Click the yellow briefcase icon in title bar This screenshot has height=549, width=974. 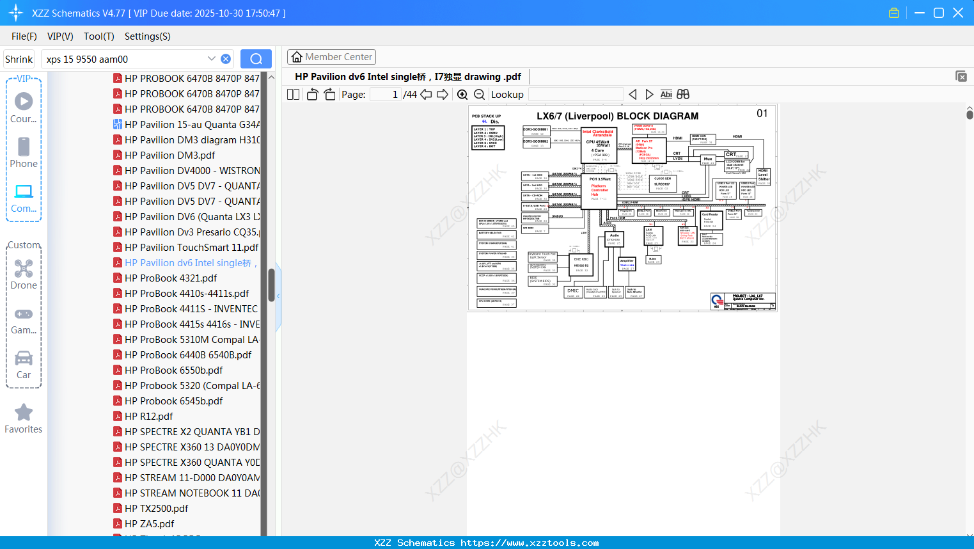tap(894, 13)
